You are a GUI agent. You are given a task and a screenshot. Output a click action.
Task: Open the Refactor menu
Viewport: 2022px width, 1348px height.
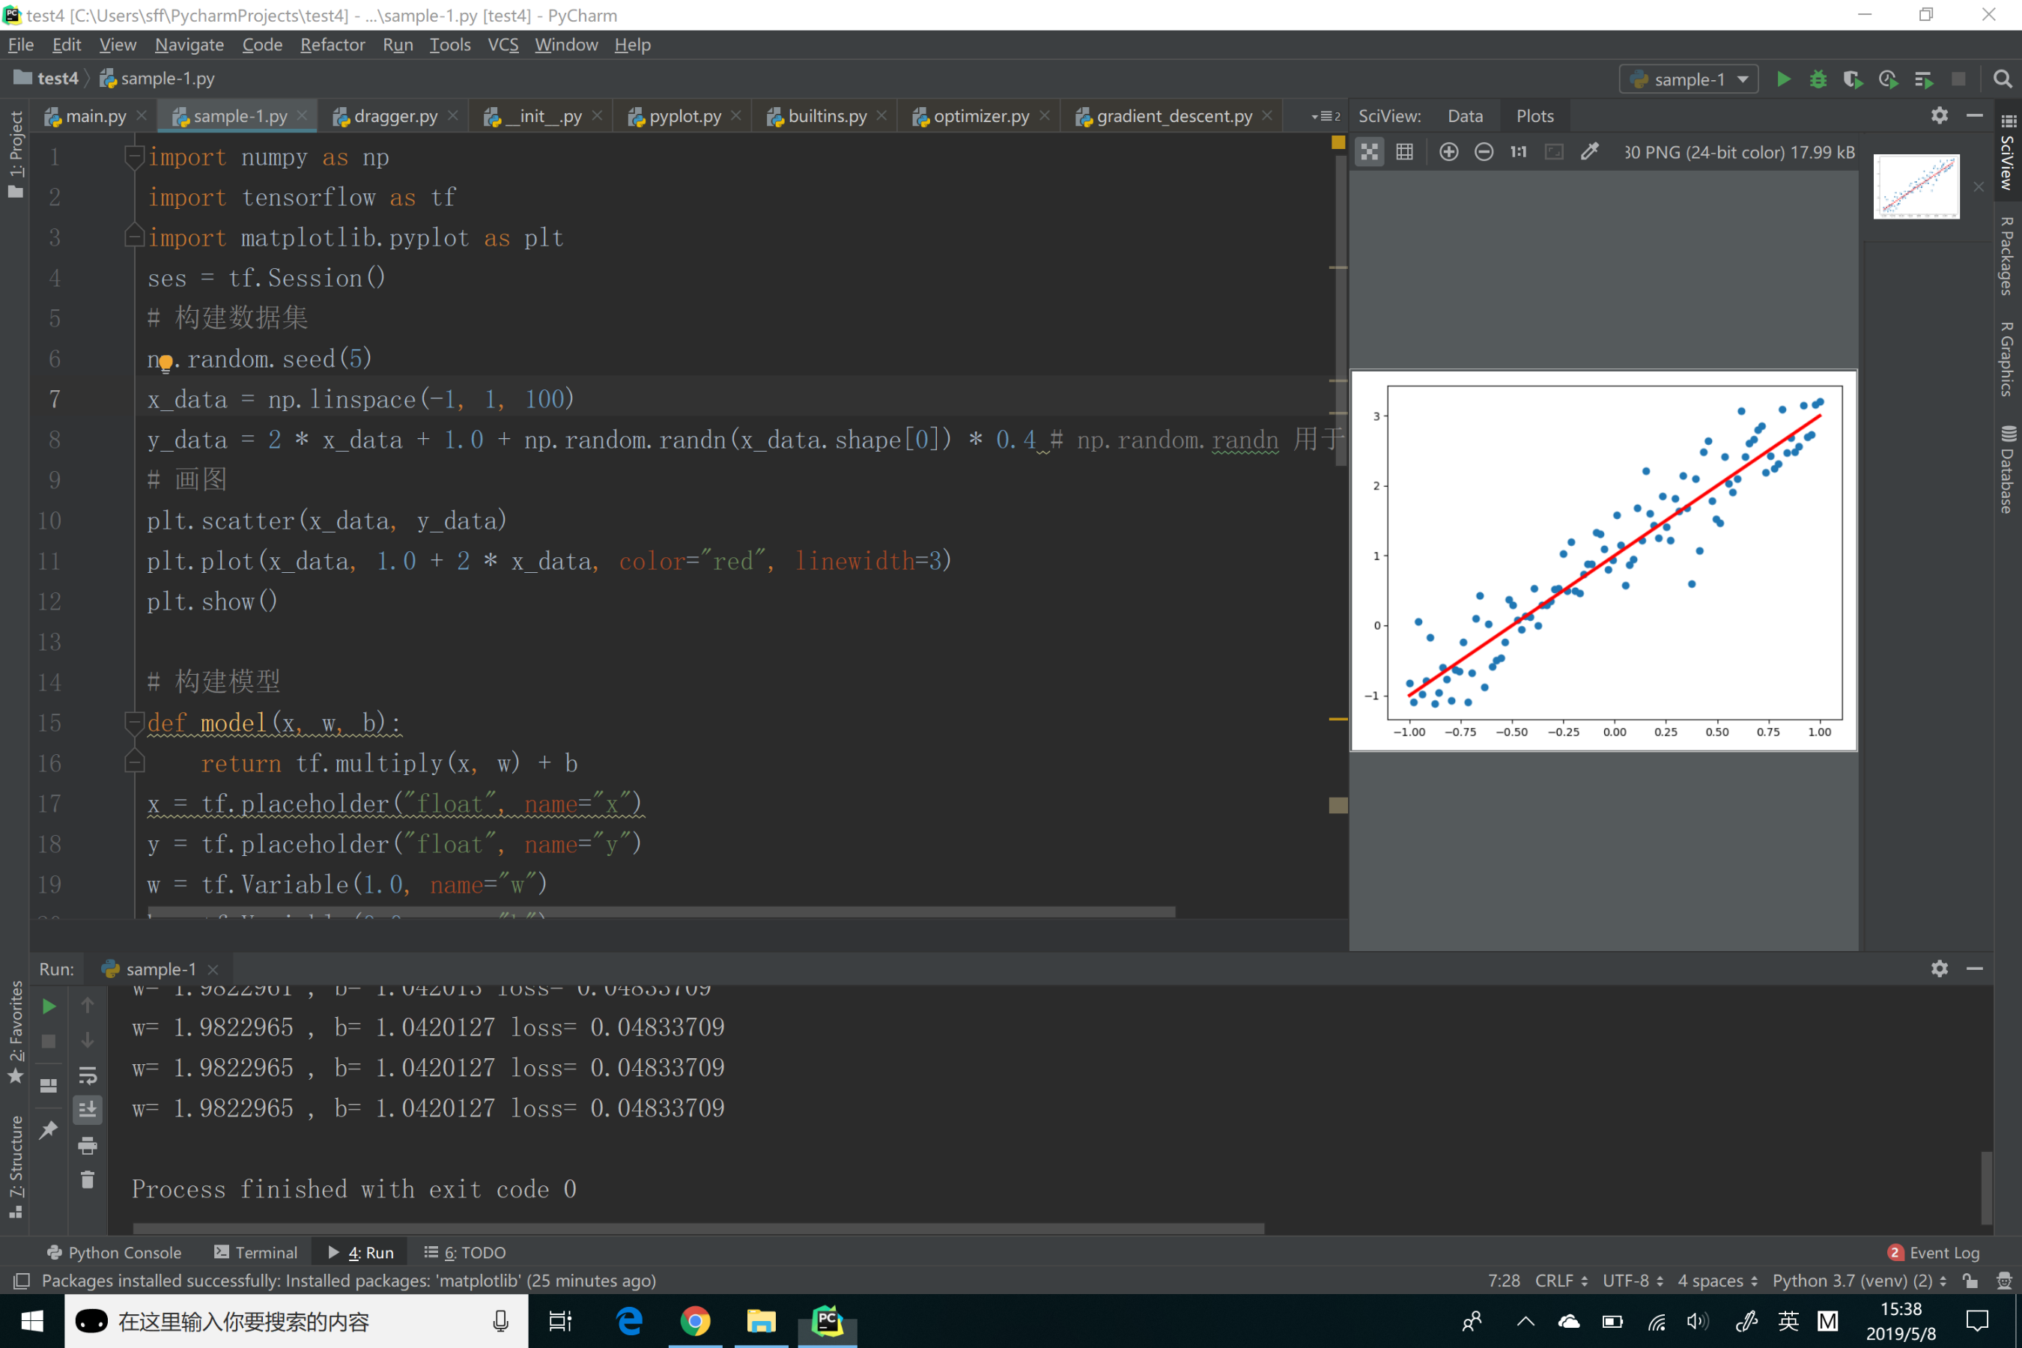tap(333, 45)
